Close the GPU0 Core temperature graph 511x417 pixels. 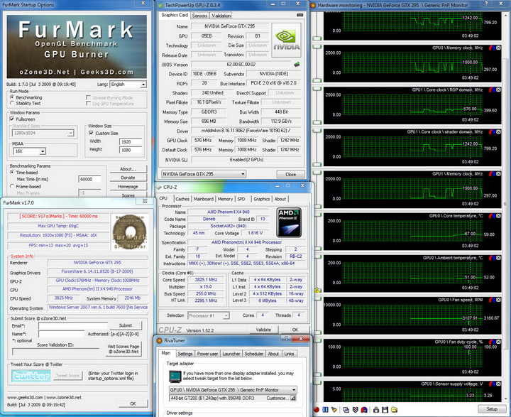(498, 216)
